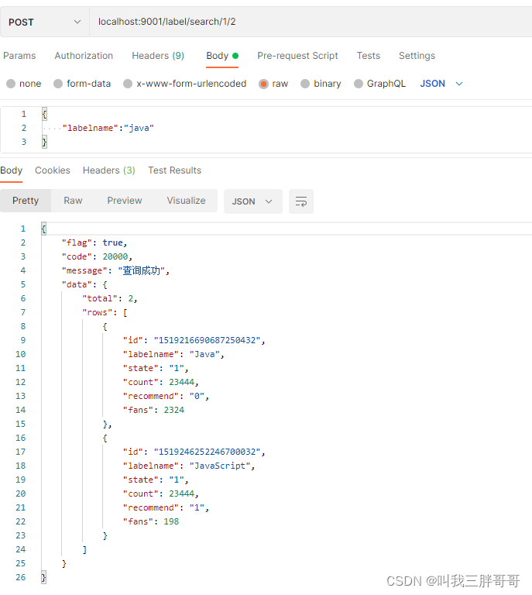Open the POST method dropdown

(x=45, y=22)
